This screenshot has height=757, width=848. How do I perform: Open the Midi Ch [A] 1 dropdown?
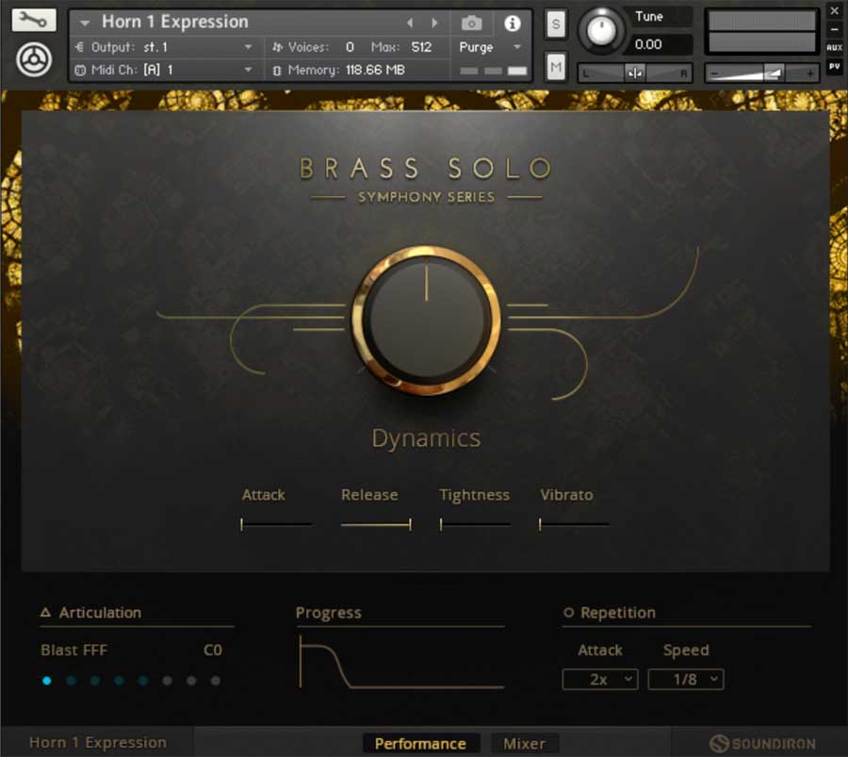point(164,70)
